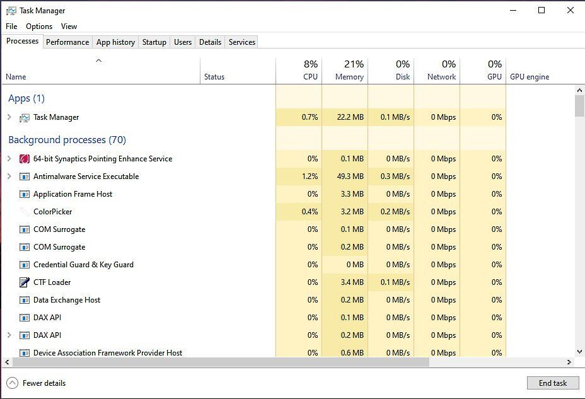
Task: Open the Options menu
Action: (x=38, y=26)
